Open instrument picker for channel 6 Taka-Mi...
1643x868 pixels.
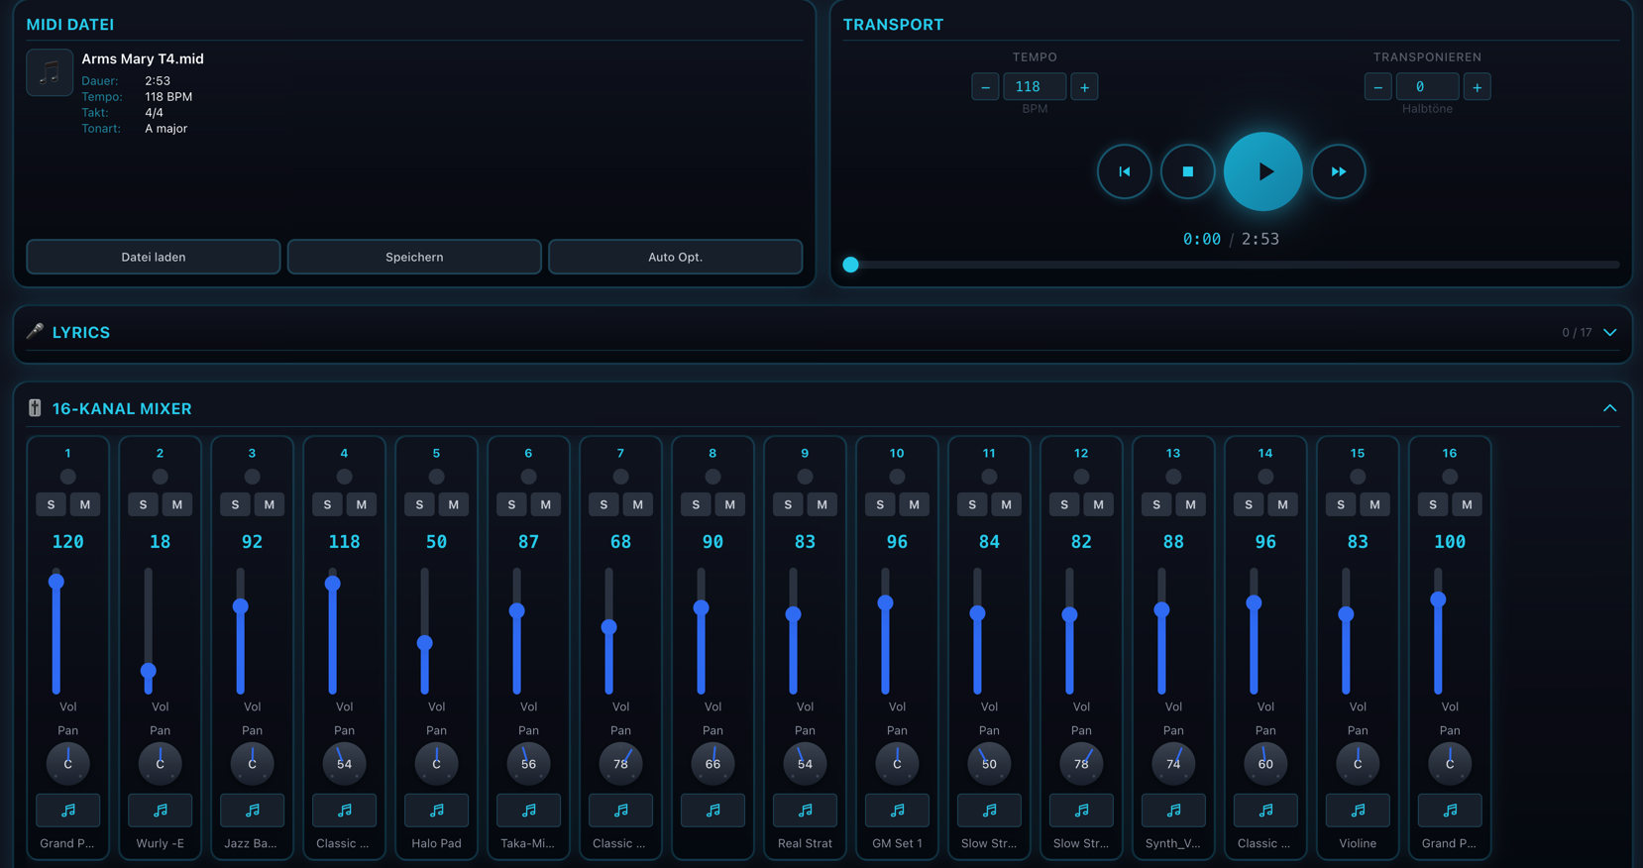coord(528,811)
